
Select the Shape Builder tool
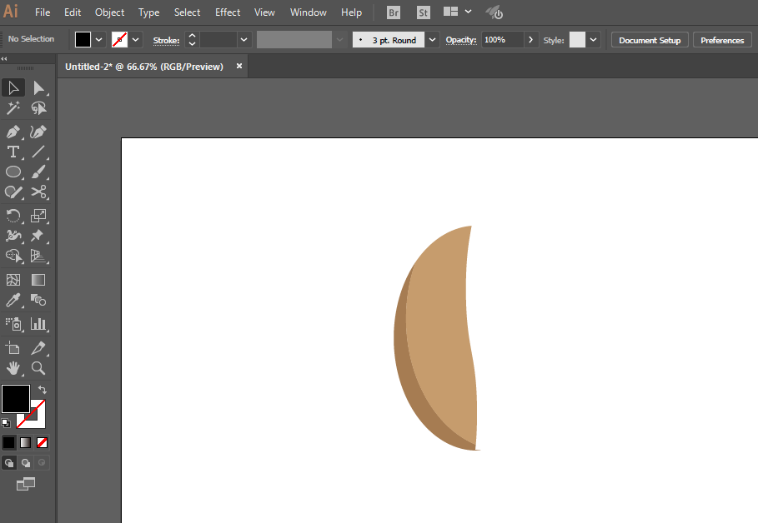coord(13,256)
